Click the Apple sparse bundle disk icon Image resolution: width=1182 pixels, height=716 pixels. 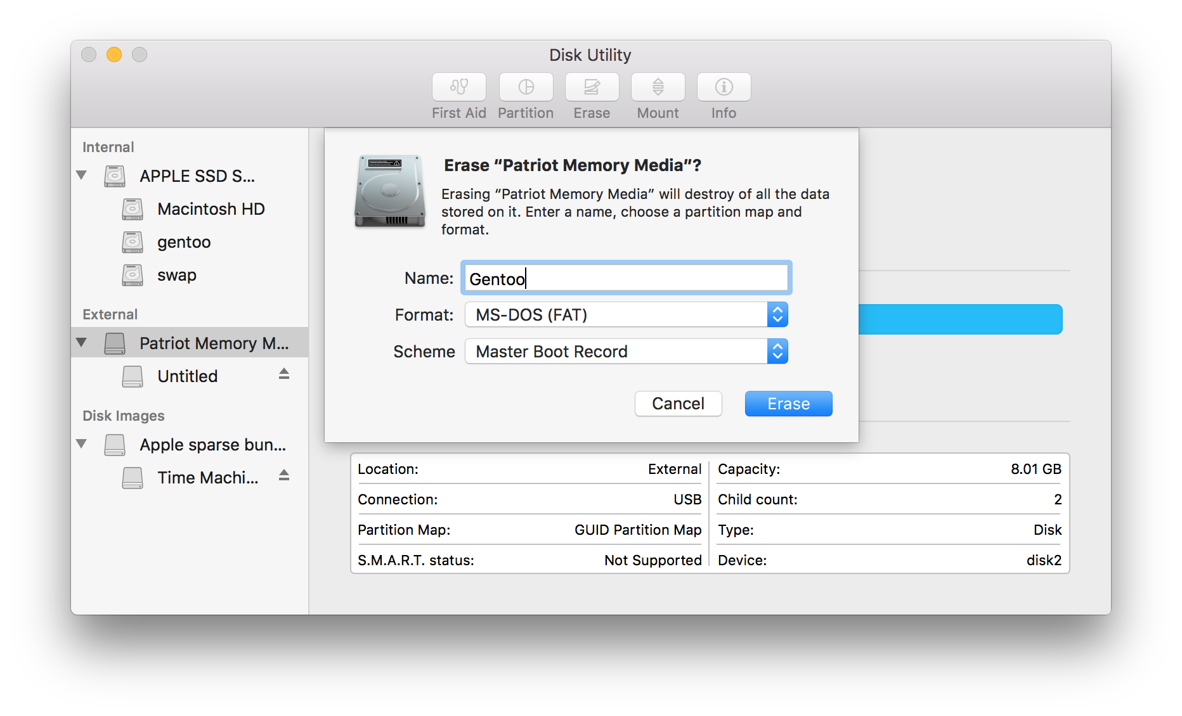click(x=115, y=445)
